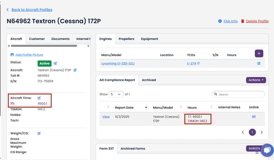
Task: View the 6/3/2025 report
Action: click(106, 117)
